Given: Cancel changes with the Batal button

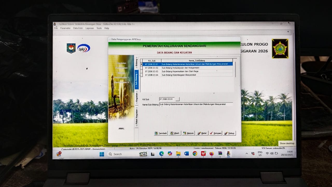Looking at the screenshot, I should pyautogui.click(x=202, y=133).
